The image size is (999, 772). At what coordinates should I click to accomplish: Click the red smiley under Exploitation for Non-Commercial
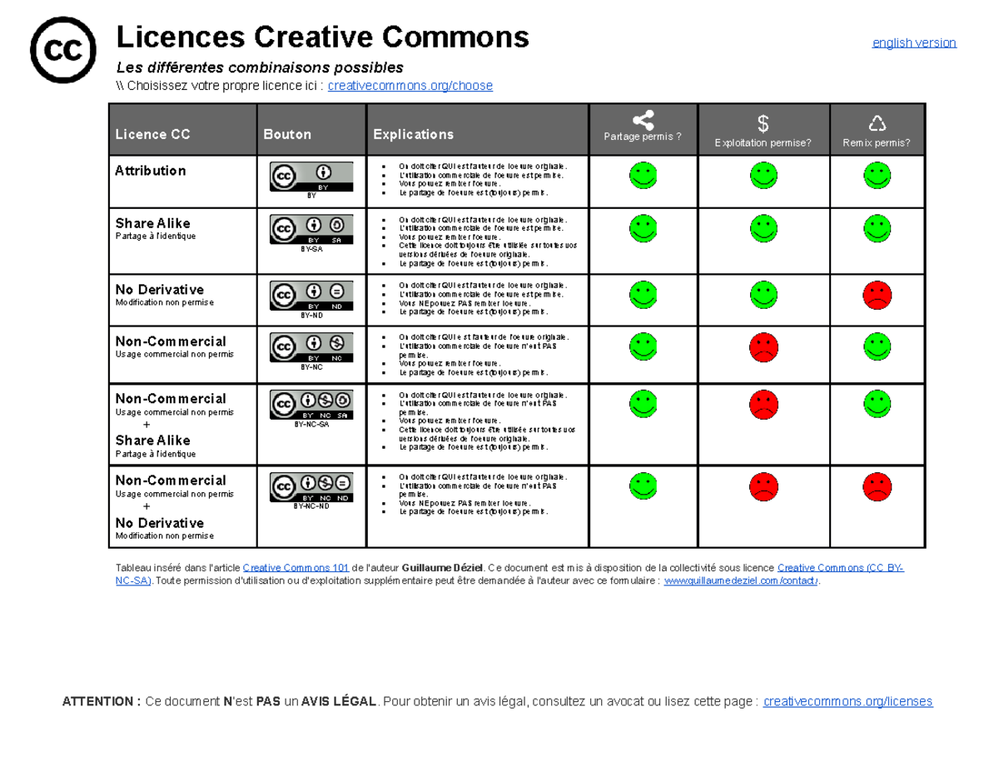click(x=763, y=348)
